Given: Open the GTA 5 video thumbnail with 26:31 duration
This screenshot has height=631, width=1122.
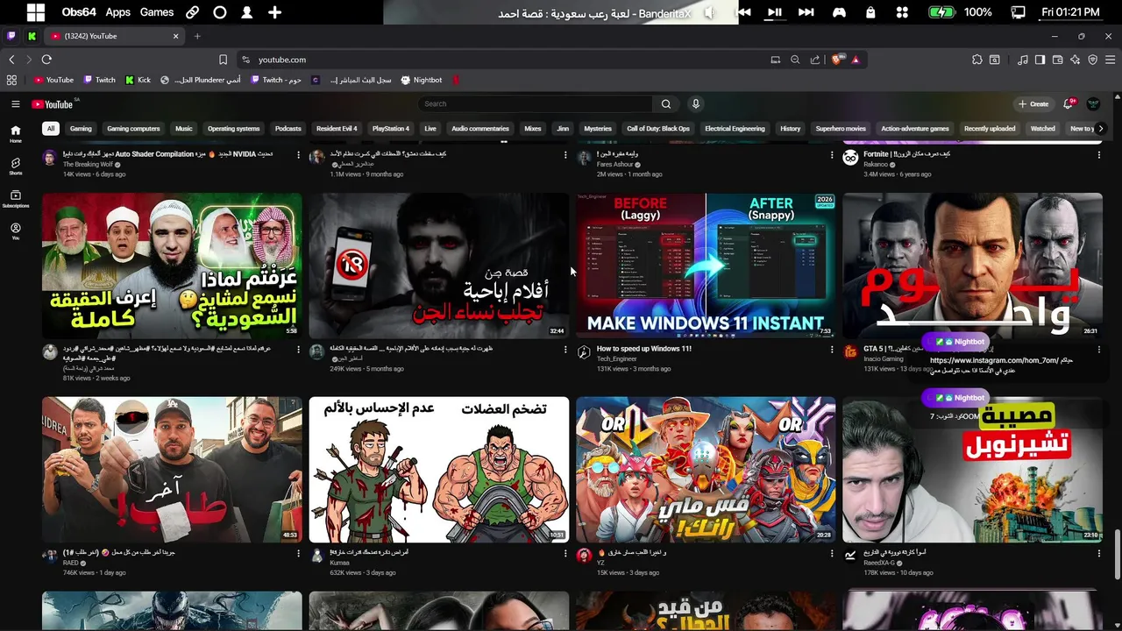Looking at the screenshot, I should click(972, 266).
